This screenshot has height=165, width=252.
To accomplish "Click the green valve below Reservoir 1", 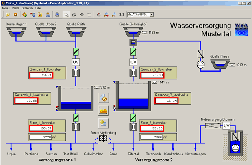I will click(x=76, y=118).
